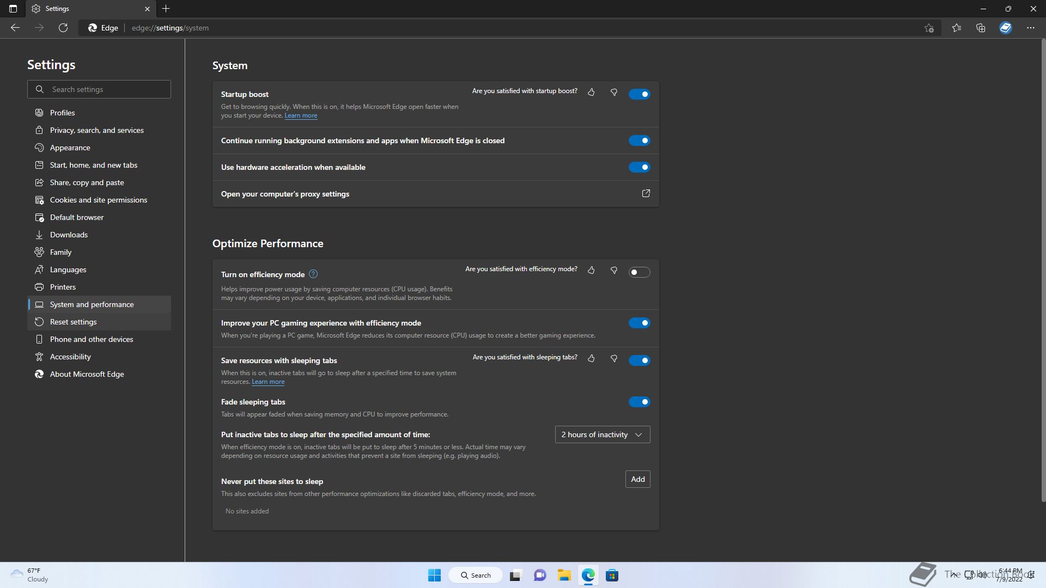Navigate to Downloads settings
The image size is (1046, 588).
click(x=99, y=235)
